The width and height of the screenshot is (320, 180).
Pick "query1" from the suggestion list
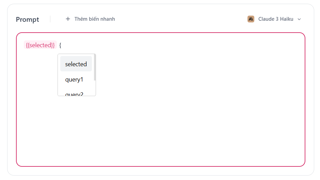[x=74, y=79]
